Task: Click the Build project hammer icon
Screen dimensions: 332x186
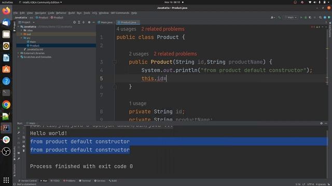Action: (280, 18)
